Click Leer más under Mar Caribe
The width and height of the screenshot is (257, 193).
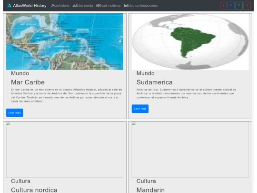point(15,113)
